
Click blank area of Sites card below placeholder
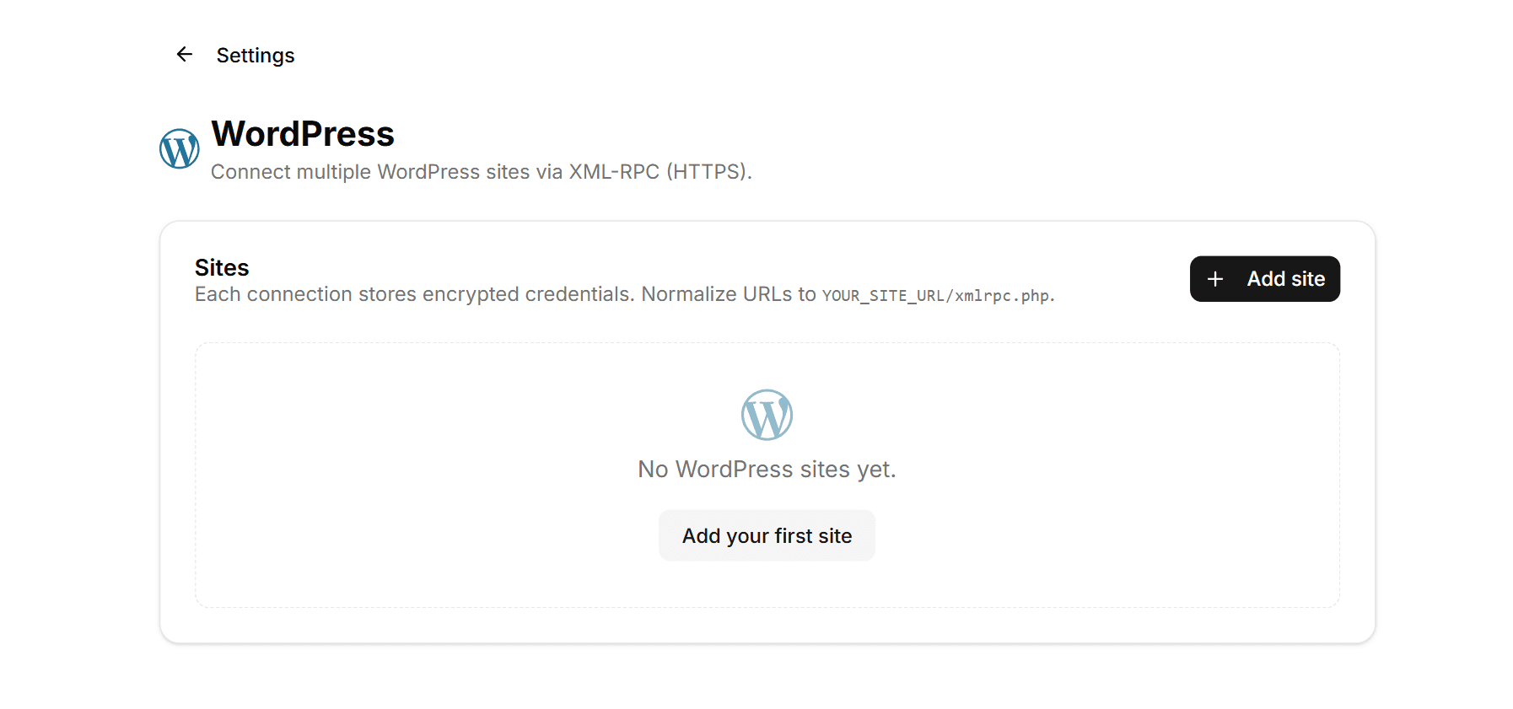pyautogui.click(x=767, y=625)
